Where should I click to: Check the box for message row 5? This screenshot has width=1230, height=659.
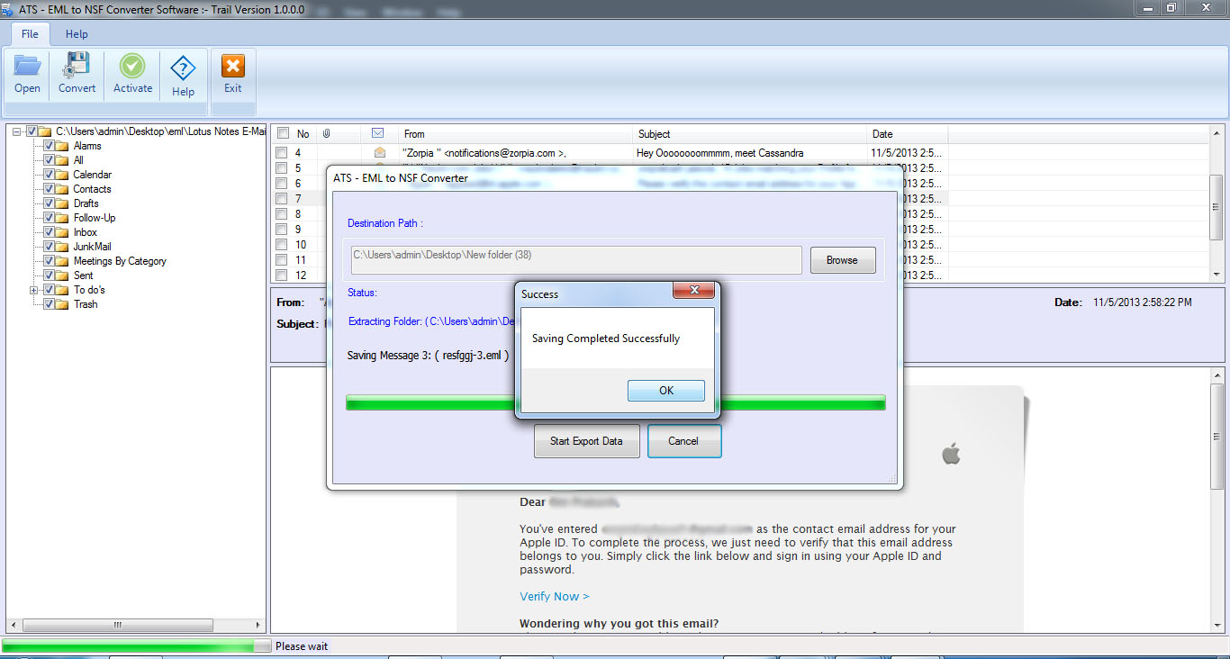point(282,168)
